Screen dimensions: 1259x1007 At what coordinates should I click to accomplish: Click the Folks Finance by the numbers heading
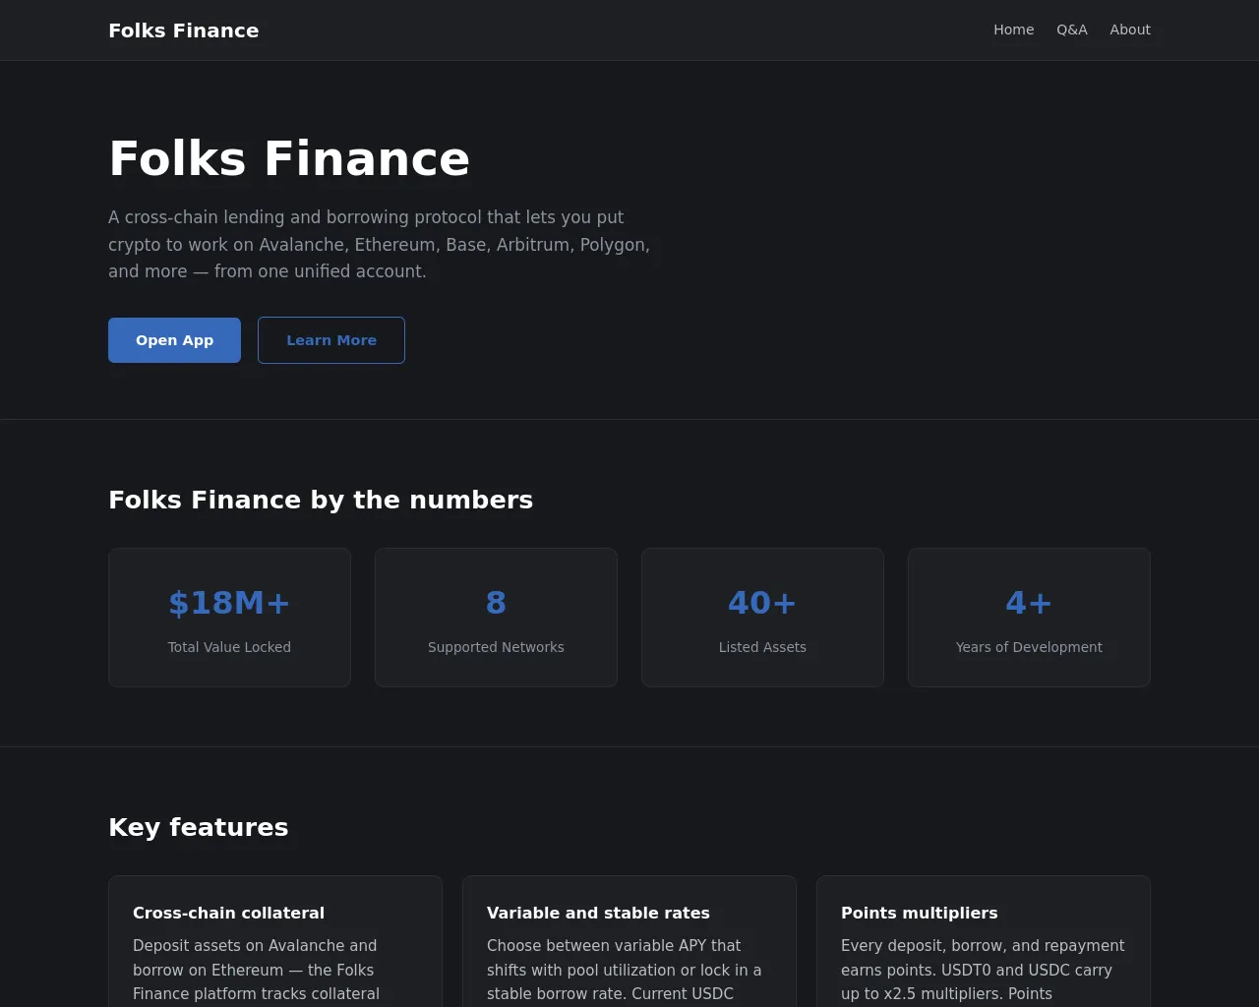point(321,500)
